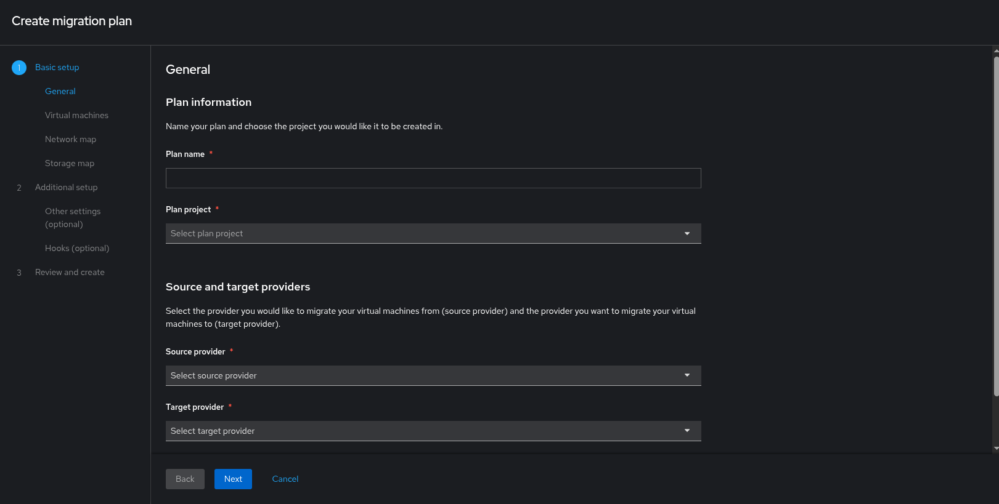Click the Plan project dropdown caret arrow

687,234
